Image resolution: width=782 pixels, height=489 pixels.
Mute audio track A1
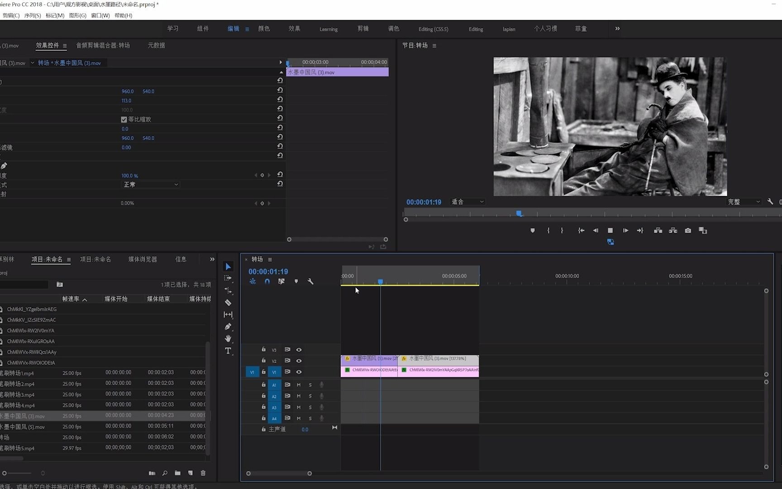point(299,385)
